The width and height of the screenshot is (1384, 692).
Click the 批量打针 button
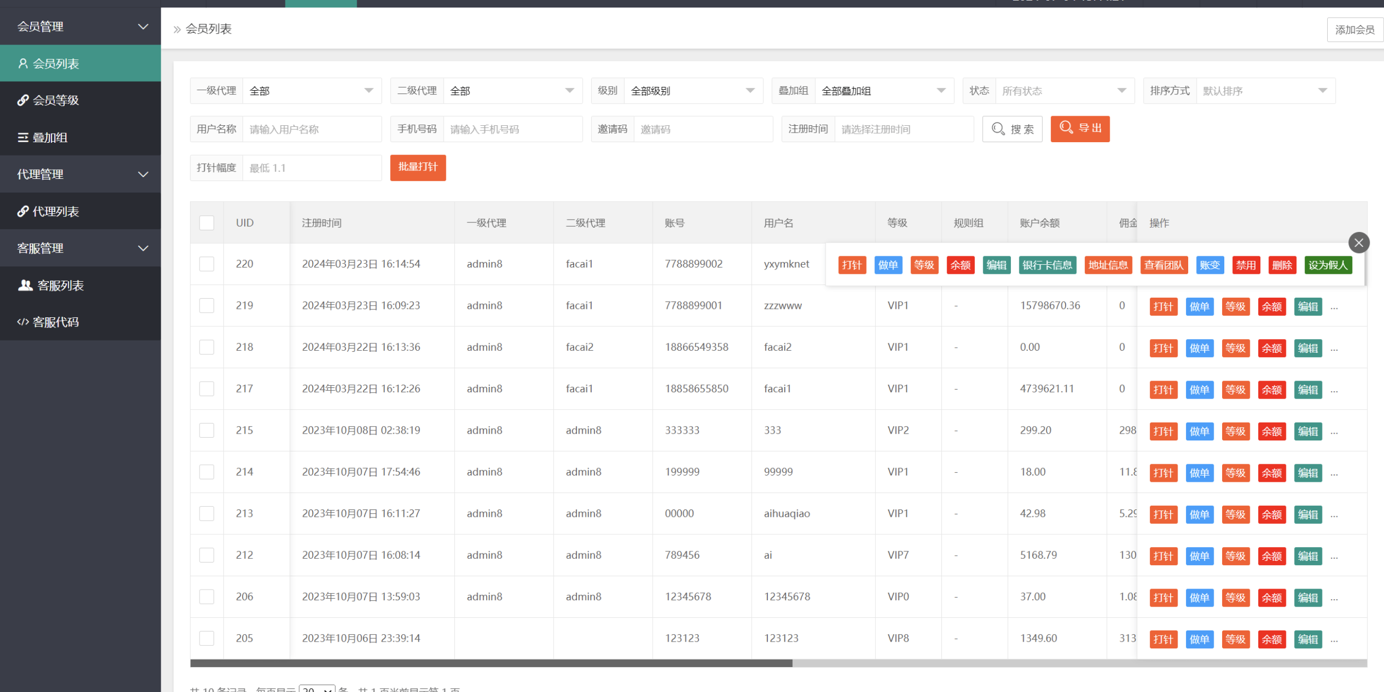click(x=418, y=168)
